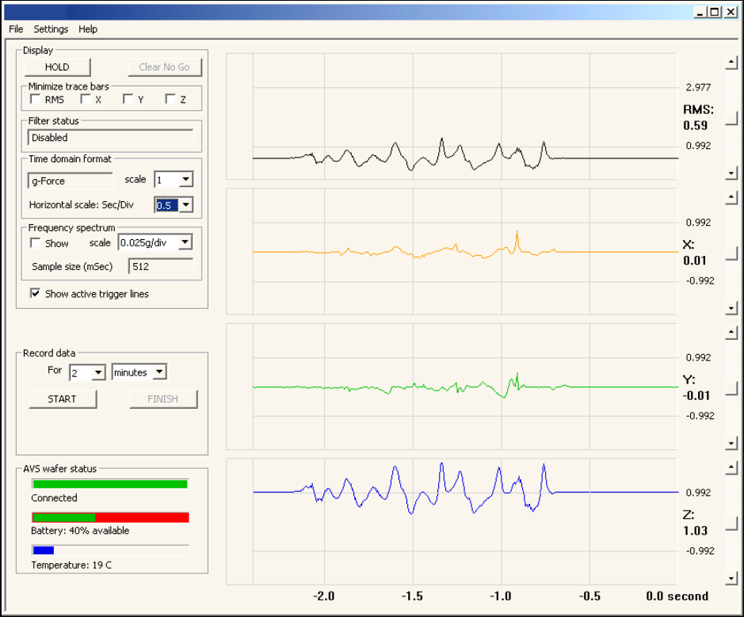Click the Battery: 40% available text
This screenshot has height=617, width=744.
click(80, 531)
